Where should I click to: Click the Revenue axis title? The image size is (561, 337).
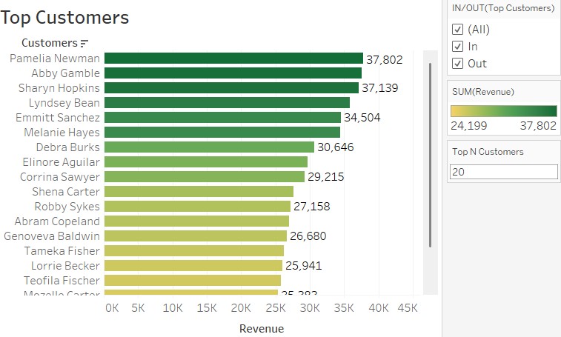[262, 328]
